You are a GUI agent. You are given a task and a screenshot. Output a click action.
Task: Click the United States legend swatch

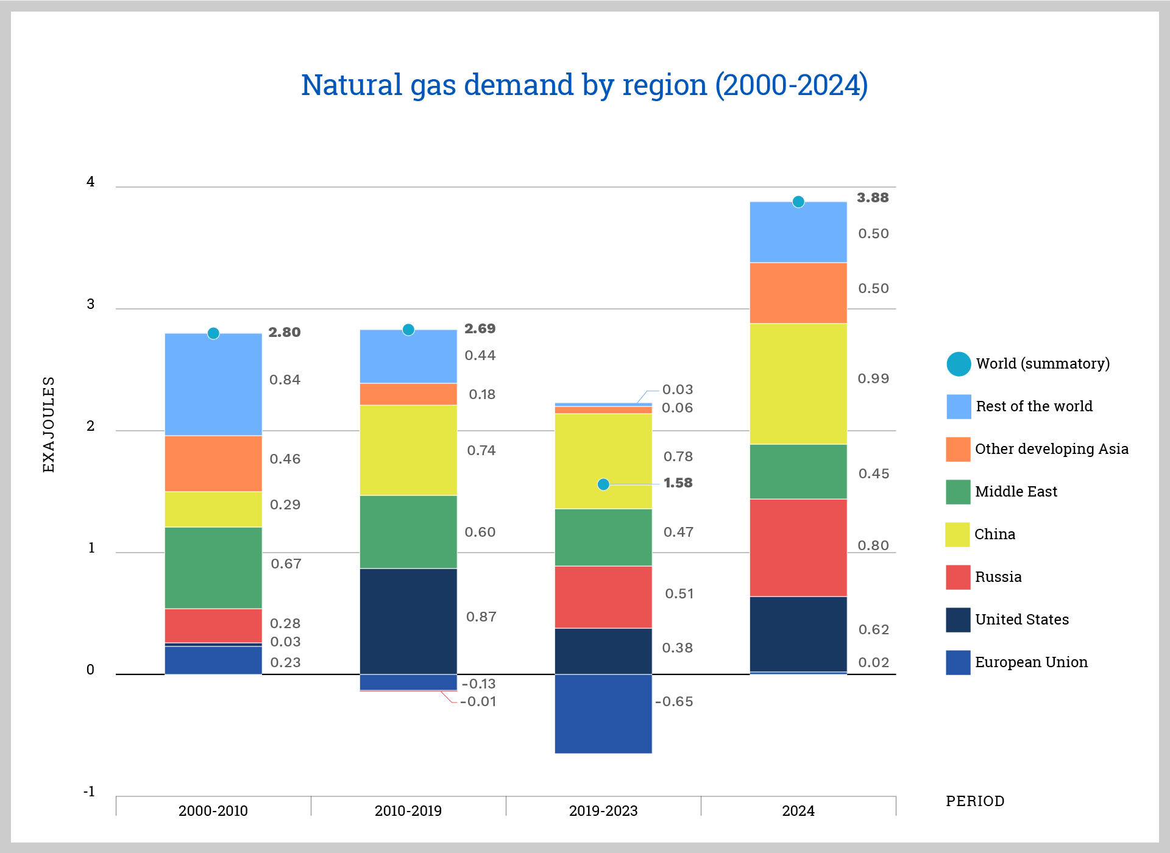(x=957, y=620)
